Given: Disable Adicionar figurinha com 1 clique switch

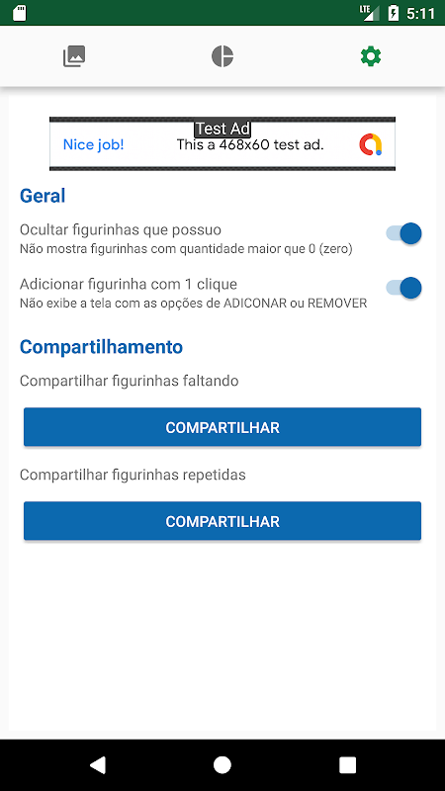Looking at the screenshot, I should [x=403, y=288].
